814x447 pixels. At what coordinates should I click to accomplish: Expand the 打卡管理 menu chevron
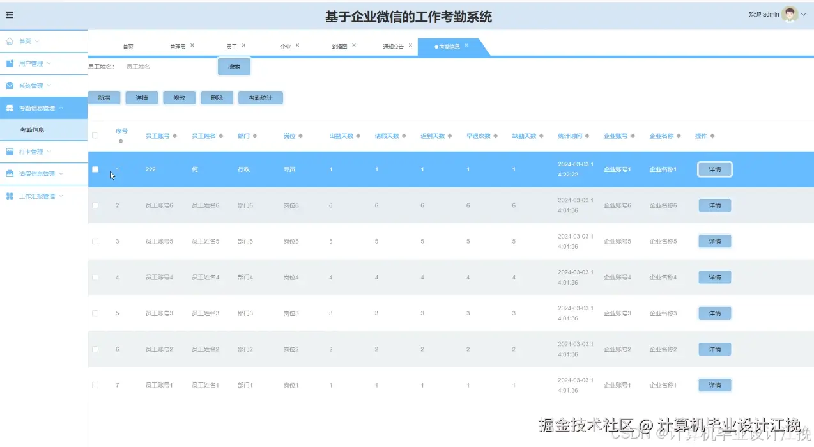coord(49,152)
